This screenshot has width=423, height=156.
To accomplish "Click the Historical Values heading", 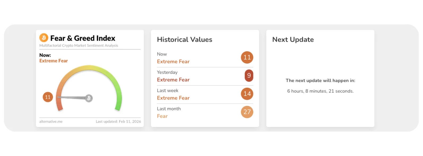I will 184,40.
